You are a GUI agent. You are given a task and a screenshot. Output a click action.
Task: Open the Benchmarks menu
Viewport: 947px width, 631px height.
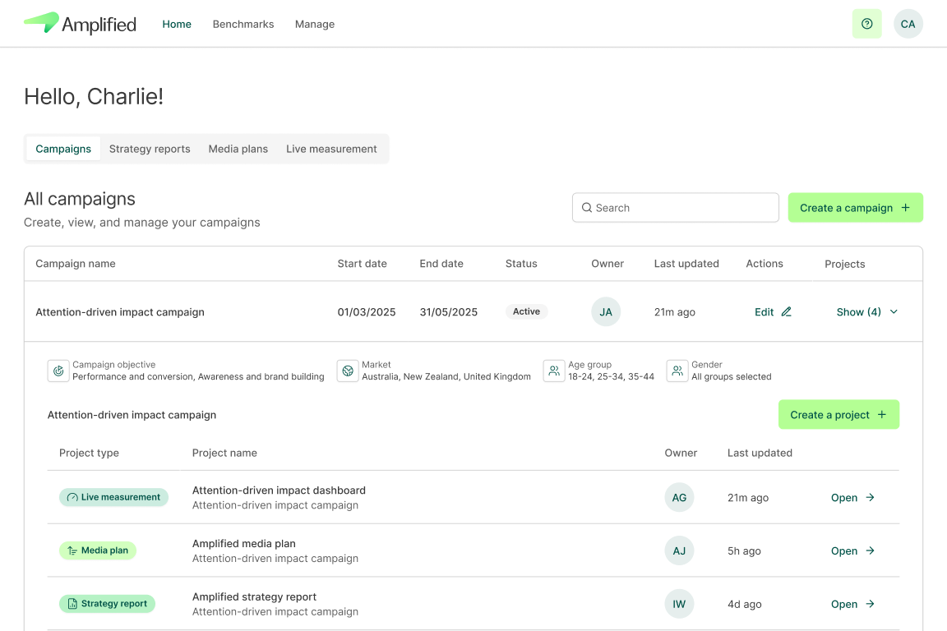click(x=243, y=24)
